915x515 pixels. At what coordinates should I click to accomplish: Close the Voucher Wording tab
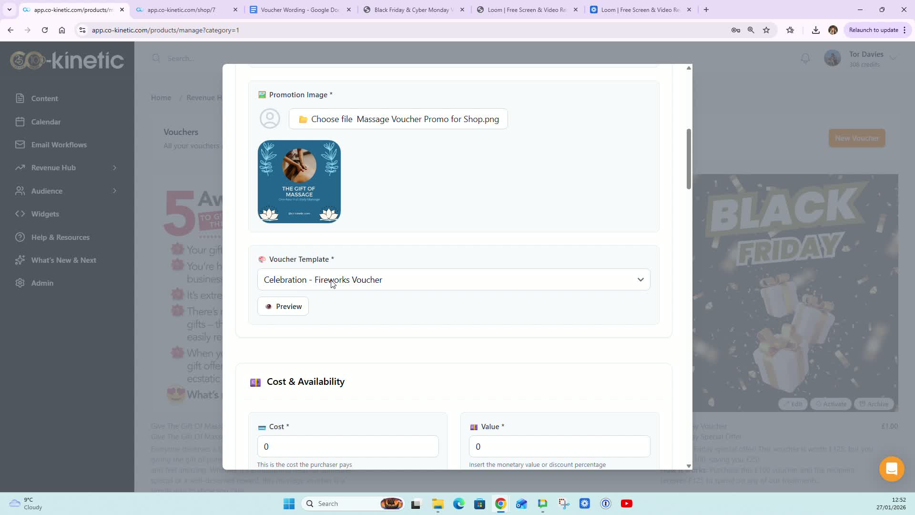[x=349, y=10]
